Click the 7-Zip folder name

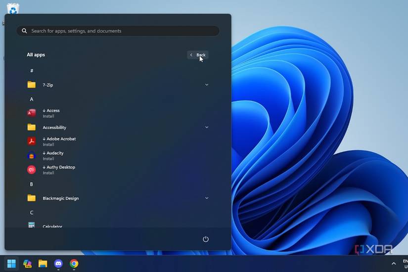[x=48, y=85]
